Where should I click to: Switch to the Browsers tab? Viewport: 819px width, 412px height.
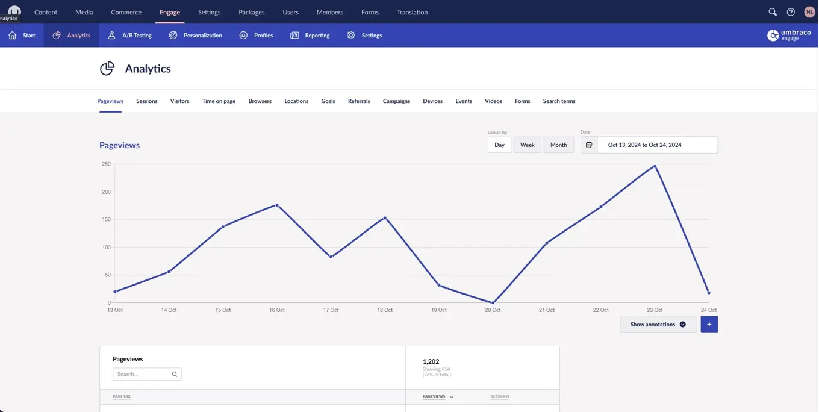click(x=260, y=101)
